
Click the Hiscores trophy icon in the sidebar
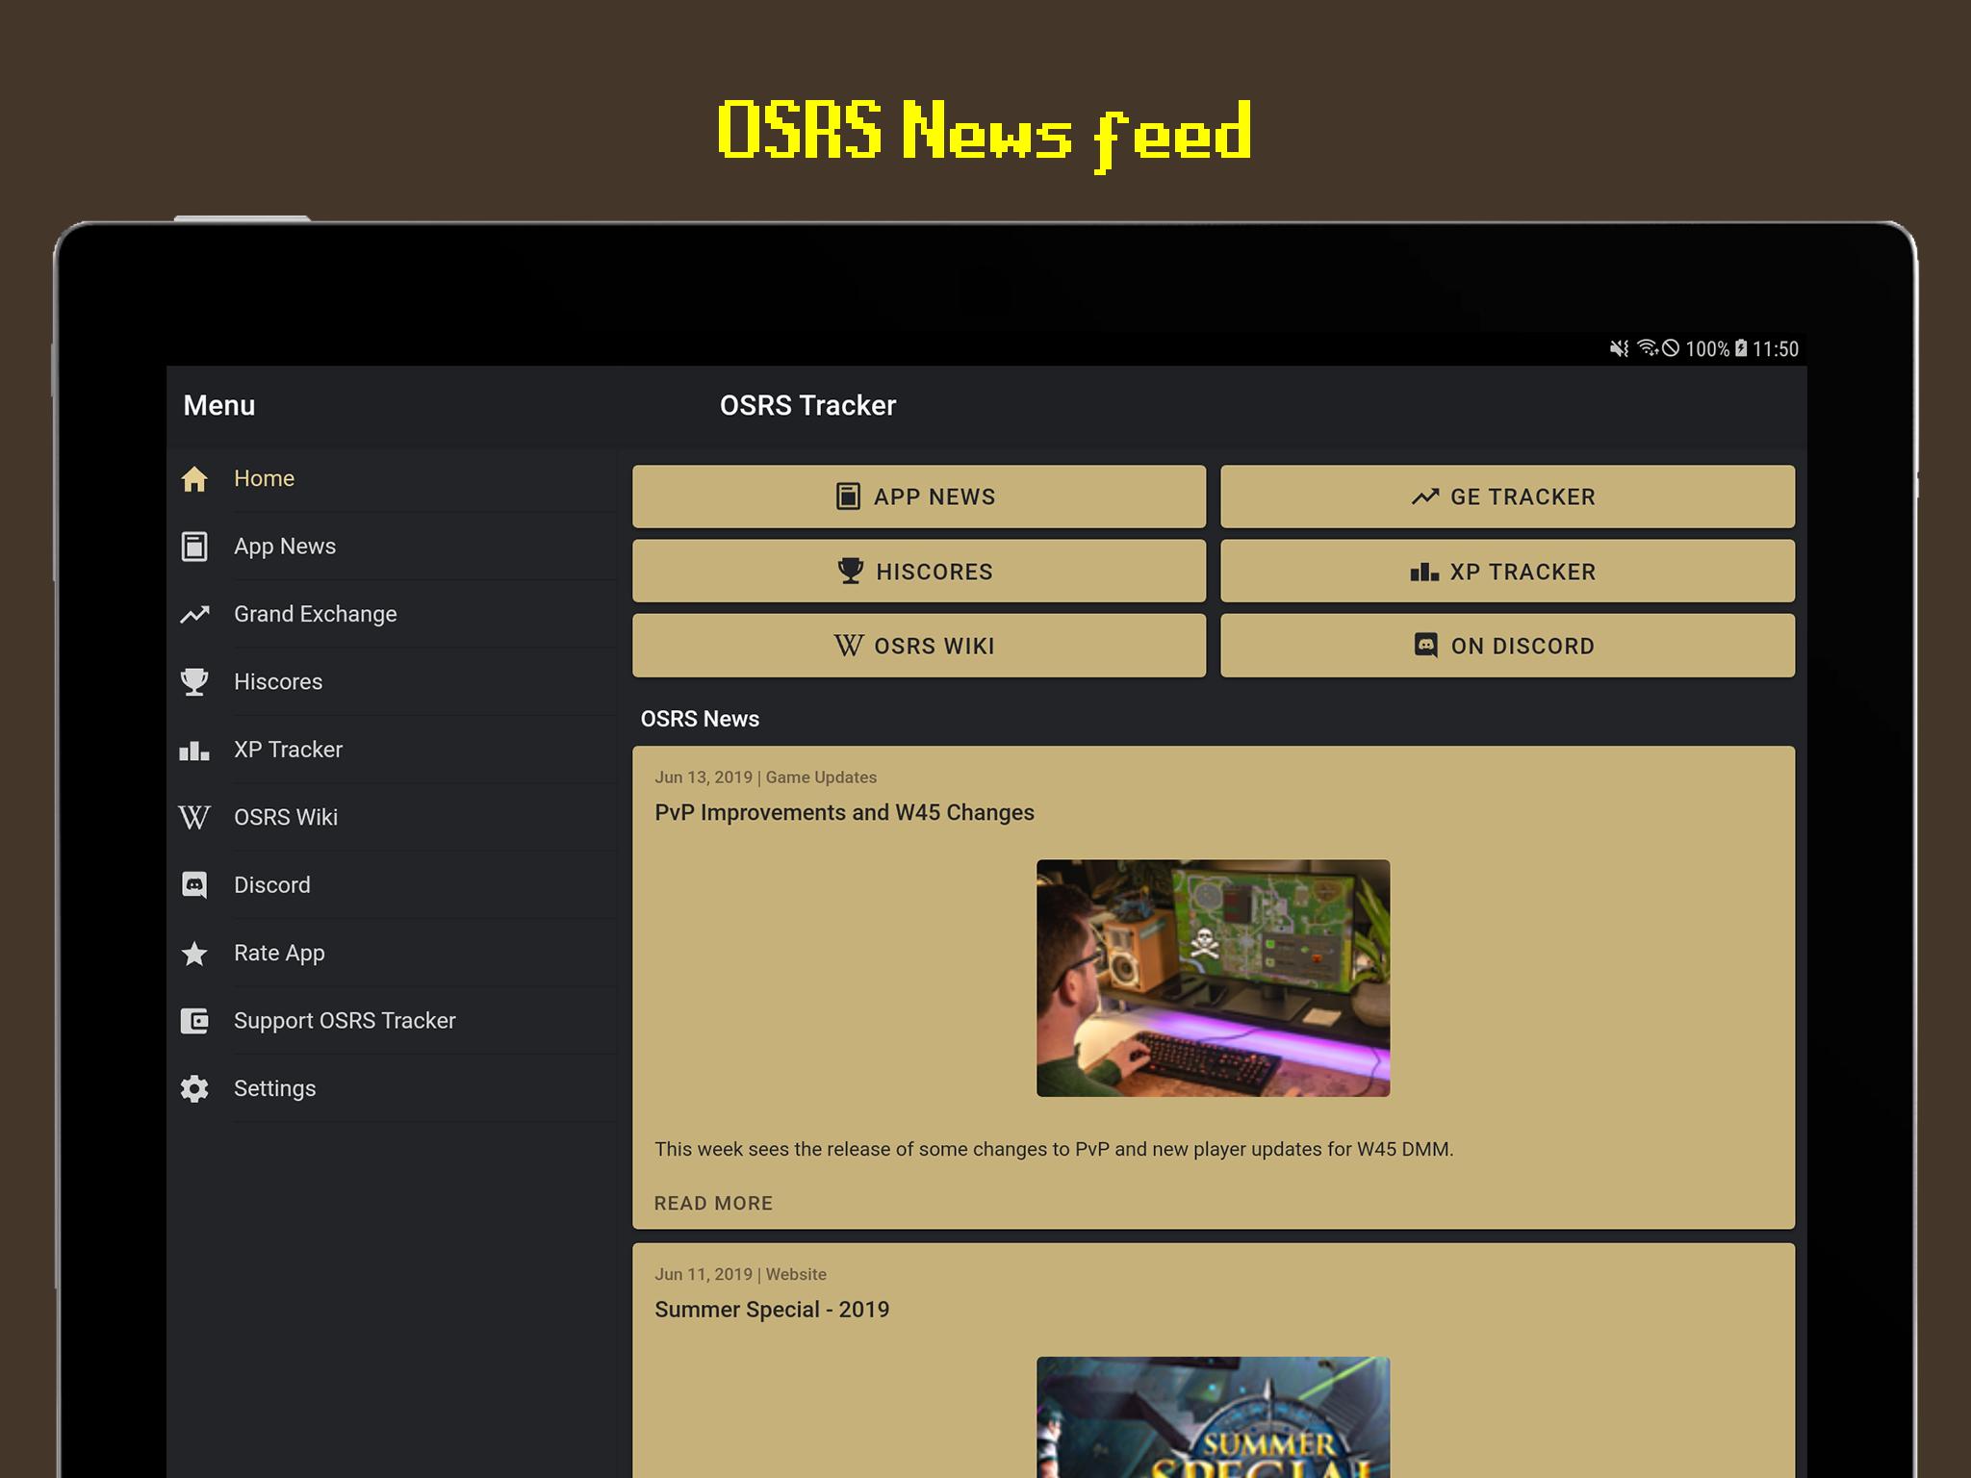(x=194, y=681)
